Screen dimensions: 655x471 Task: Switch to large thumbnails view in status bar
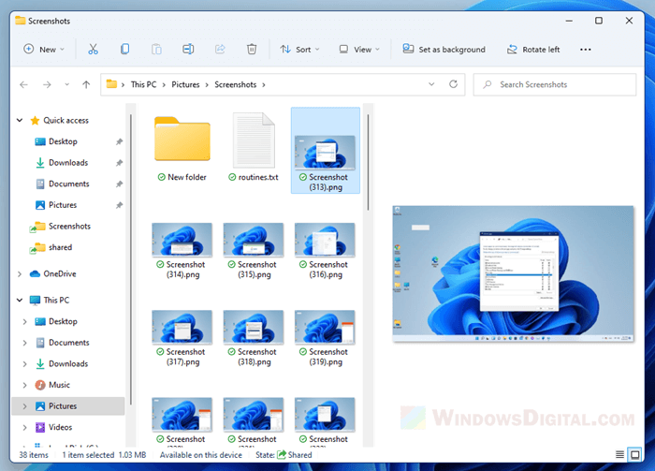click(x=636, y=454)
